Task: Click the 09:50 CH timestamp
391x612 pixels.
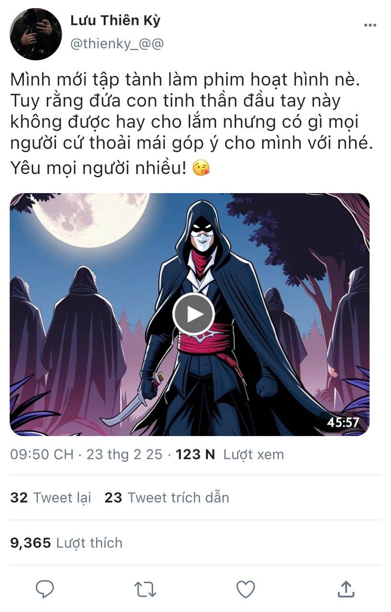Action: coord(42,454)
